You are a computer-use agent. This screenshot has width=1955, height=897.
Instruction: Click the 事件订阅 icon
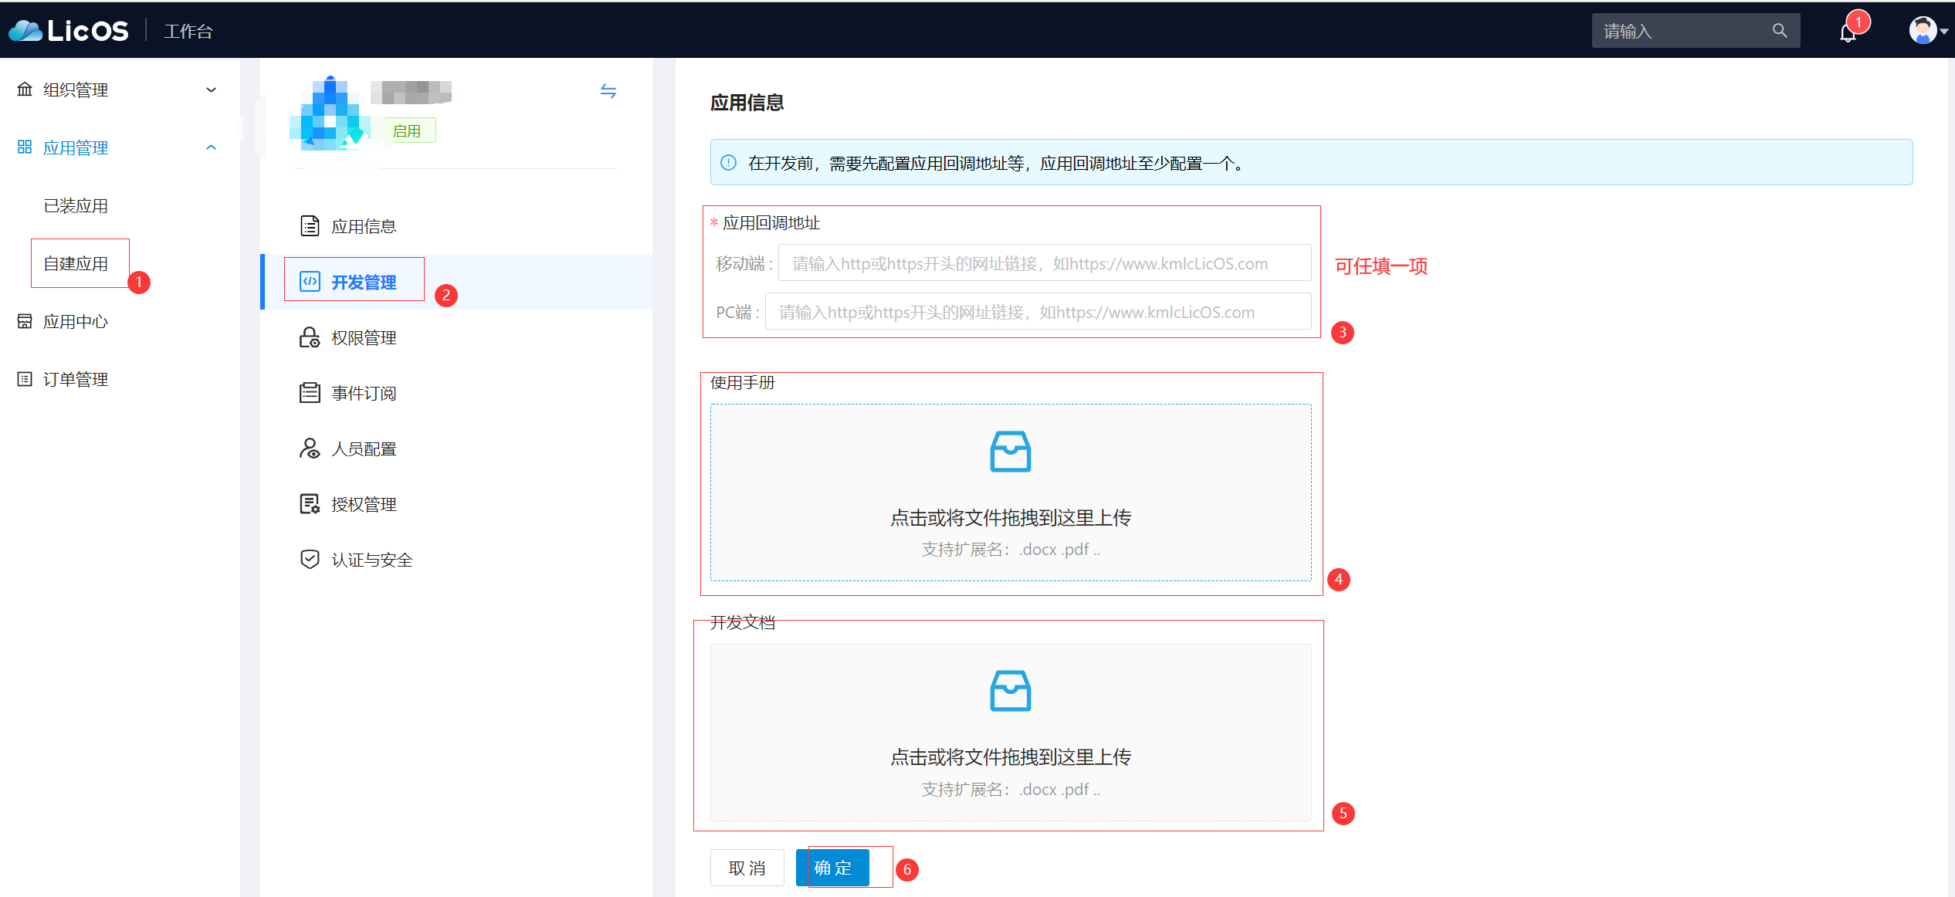tap(310, 393)
